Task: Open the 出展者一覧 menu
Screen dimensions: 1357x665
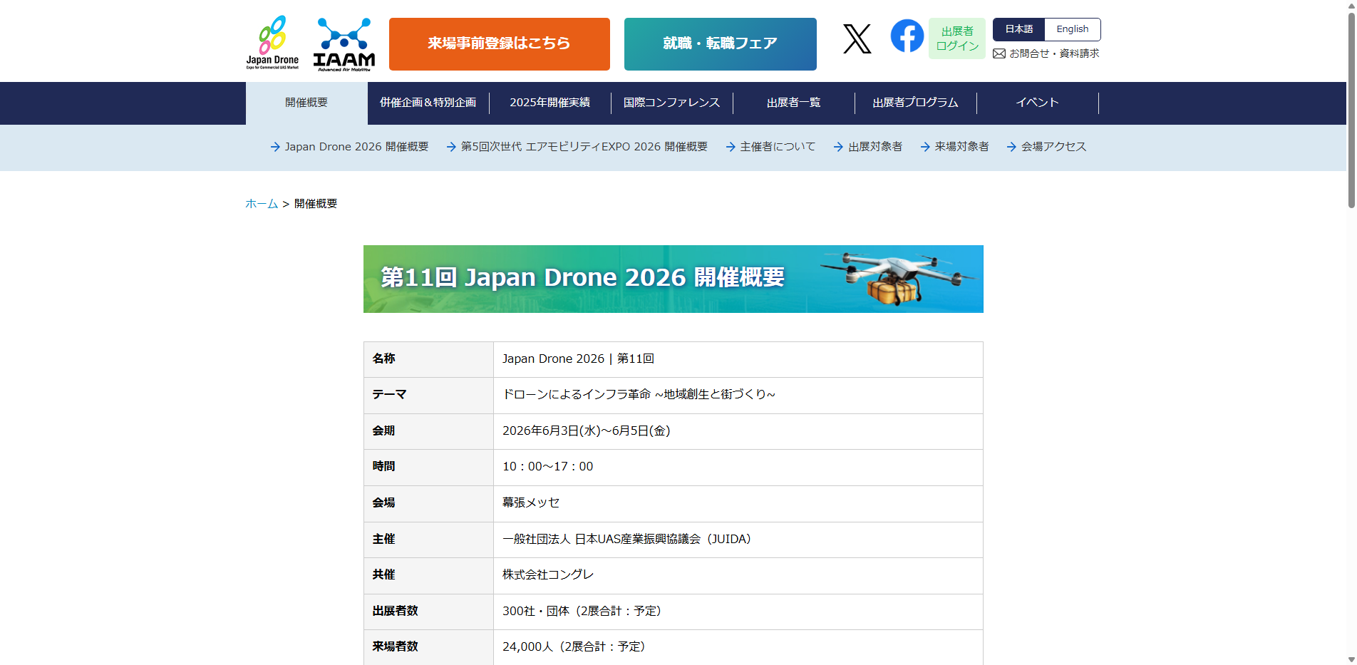Action: pos(794,103)
